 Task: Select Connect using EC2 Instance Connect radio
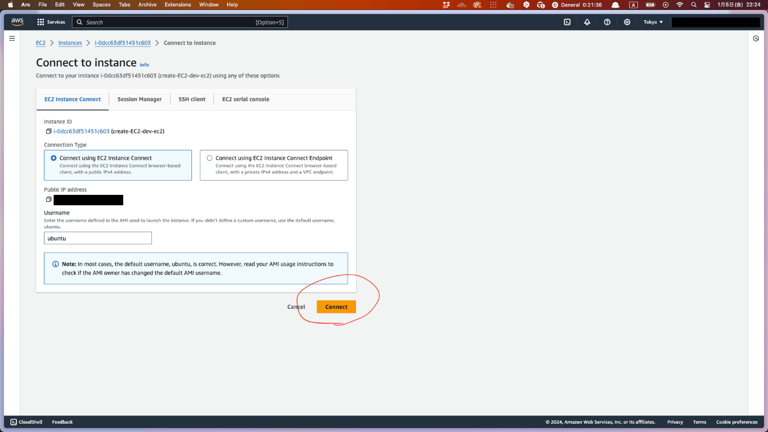tap(54, 158)
